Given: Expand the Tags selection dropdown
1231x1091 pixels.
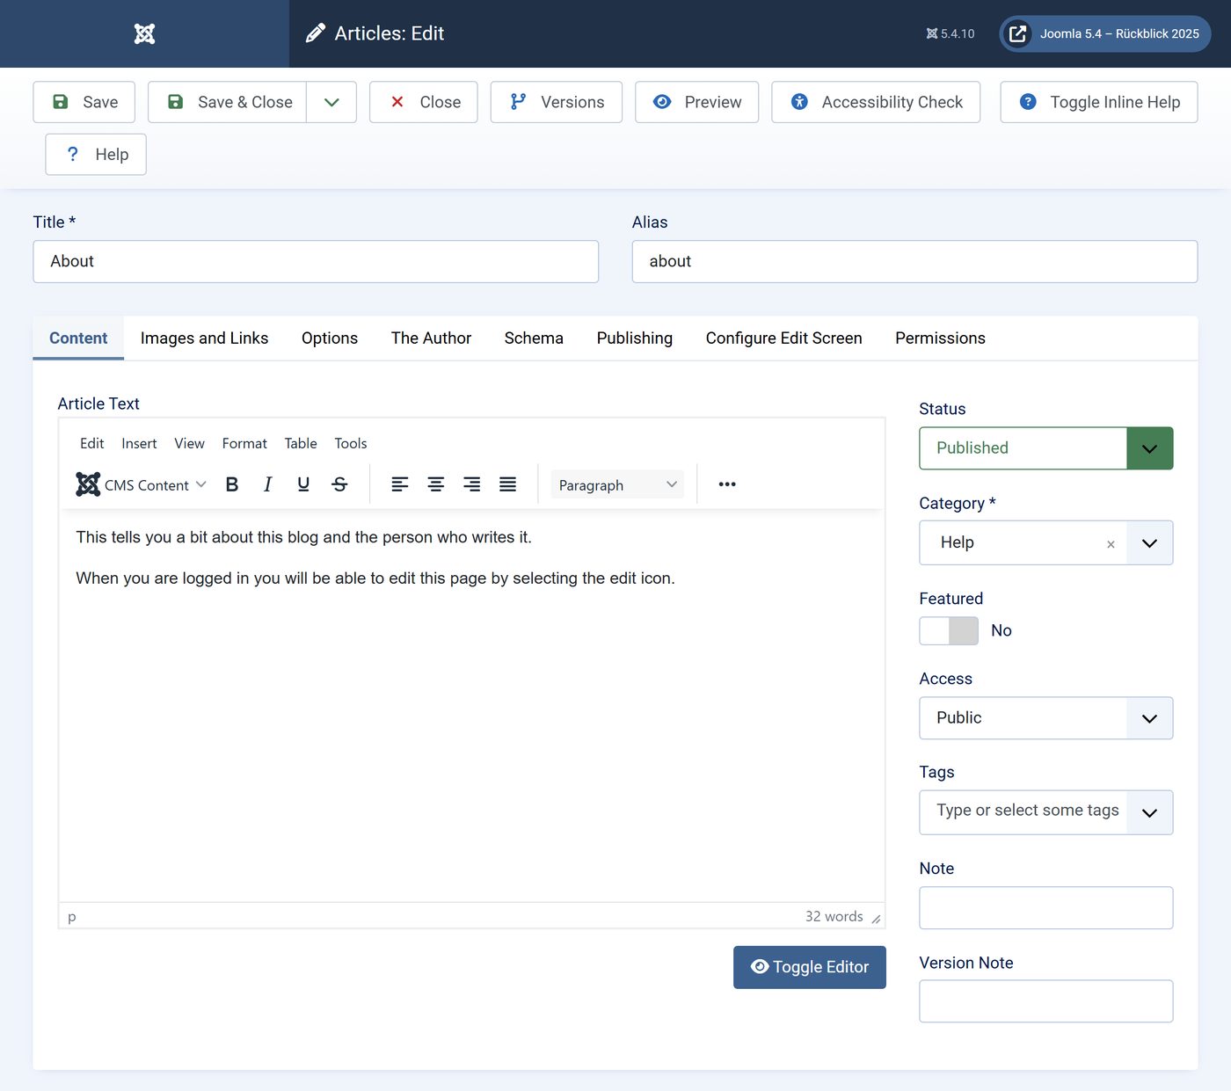Looking at the screenshot, I should point(1149,812).
